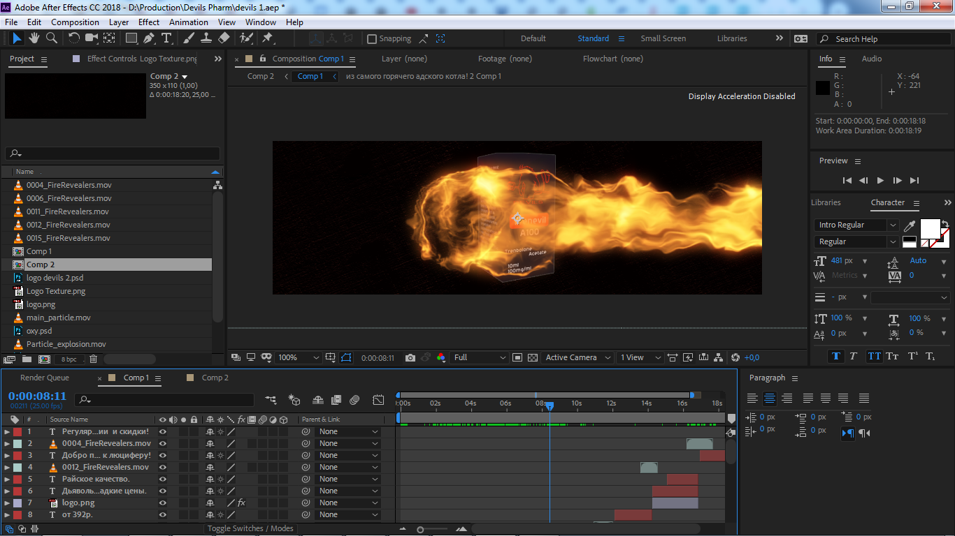Hide the logo.png layer
Screen dimensions: 955x536
(x=163, y=502)
